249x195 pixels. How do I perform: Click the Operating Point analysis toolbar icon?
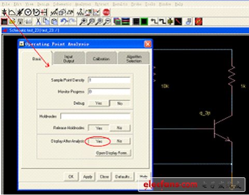pos(4,12)
